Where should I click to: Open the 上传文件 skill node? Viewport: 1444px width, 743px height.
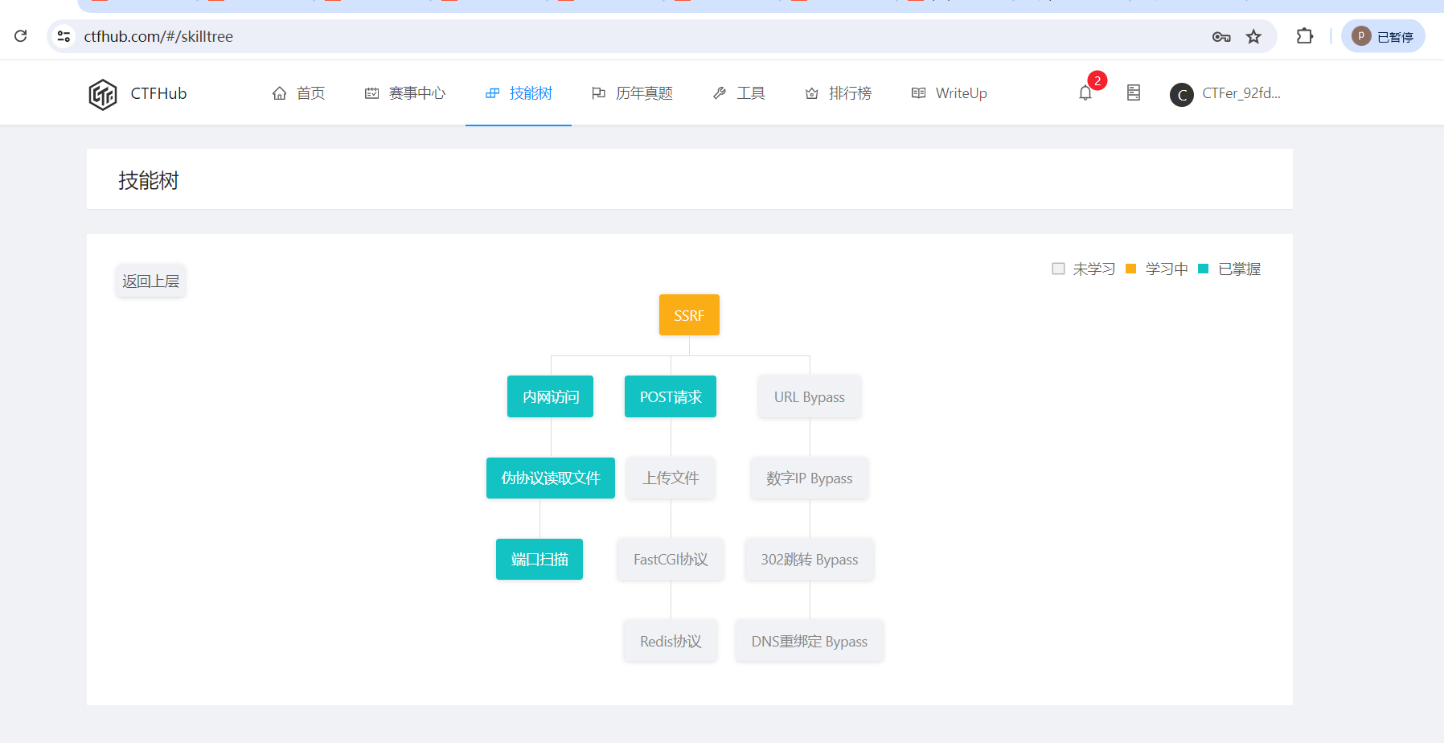pos(671,478)
